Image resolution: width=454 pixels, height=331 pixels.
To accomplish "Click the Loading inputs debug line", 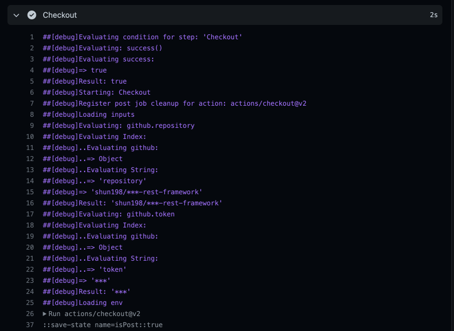I will pyautogui.click(x=88, y=114).
